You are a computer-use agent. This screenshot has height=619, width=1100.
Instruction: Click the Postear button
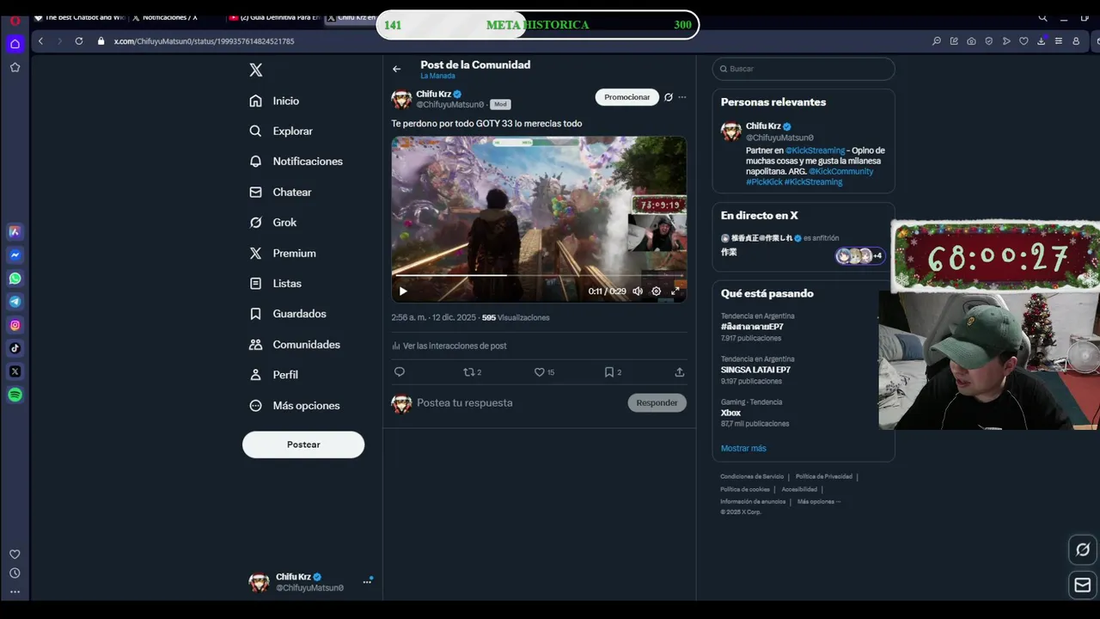[303, 444]
